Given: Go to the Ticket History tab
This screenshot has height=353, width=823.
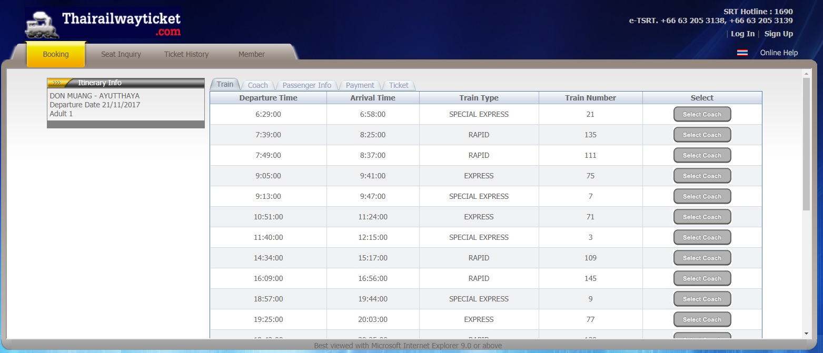Looking at the screenshot, I should click(186, 54).
